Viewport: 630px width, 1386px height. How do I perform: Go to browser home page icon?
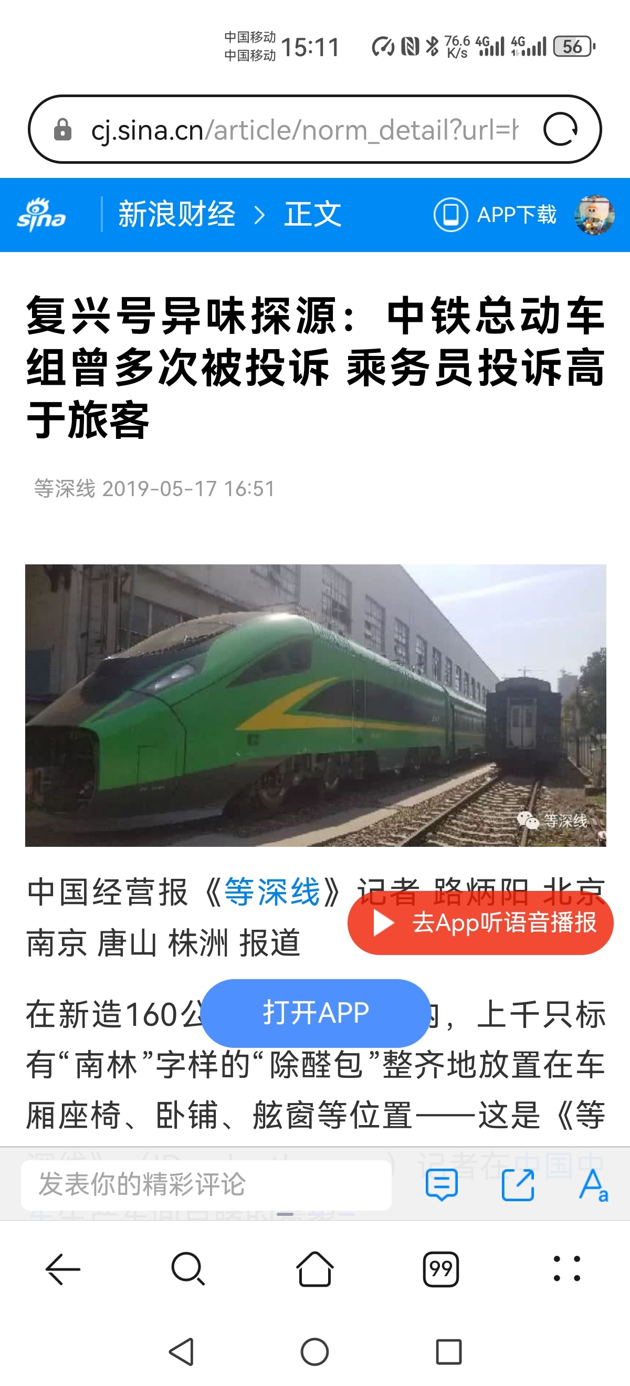point(314,1269)
